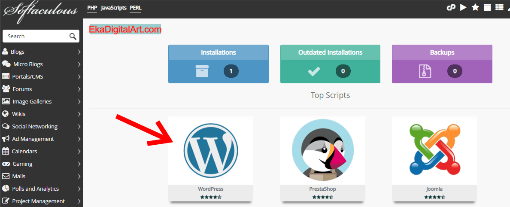Open script ratings via star icon
The height and width of the screenshot is (207, 510).
(475, 8)
